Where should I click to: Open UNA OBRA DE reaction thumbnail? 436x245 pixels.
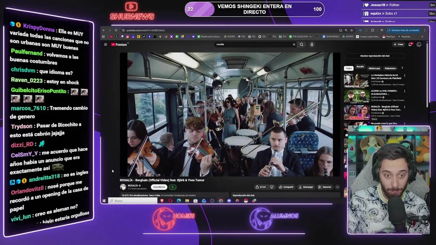[357, 112]
